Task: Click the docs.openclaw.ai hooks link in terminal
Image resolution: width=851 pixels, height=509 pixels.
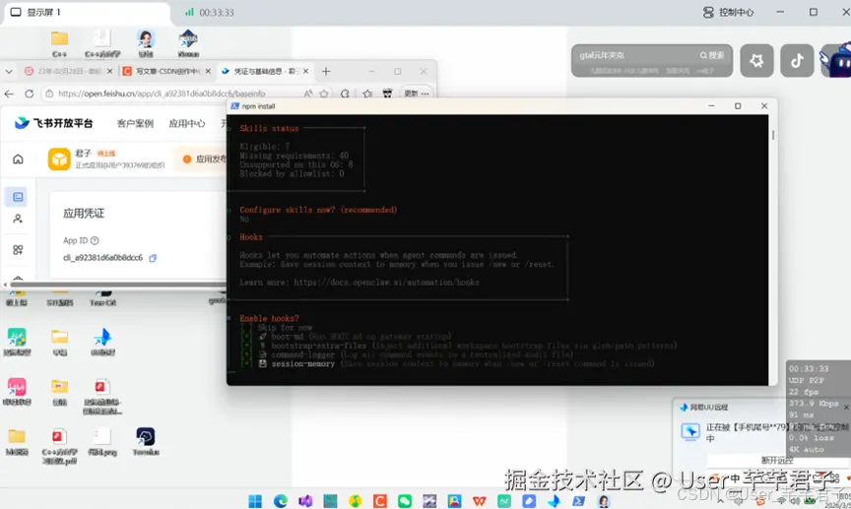Action: click(386, 283)
